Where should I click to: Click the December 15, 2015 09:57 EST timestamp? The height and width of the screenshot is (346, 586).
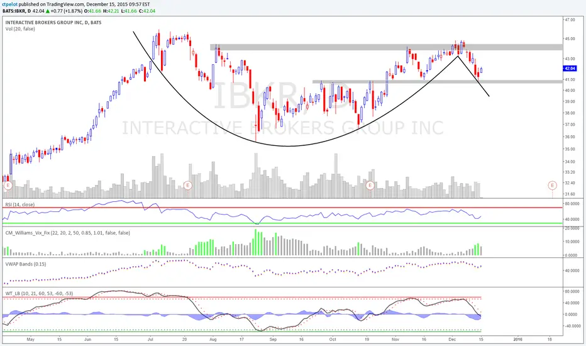click(118, 4)
